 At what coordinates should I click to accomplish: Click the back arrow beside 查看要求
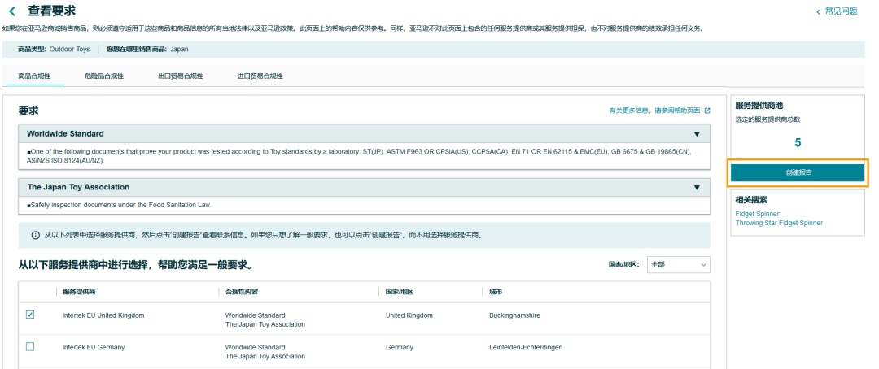[12, 11]
